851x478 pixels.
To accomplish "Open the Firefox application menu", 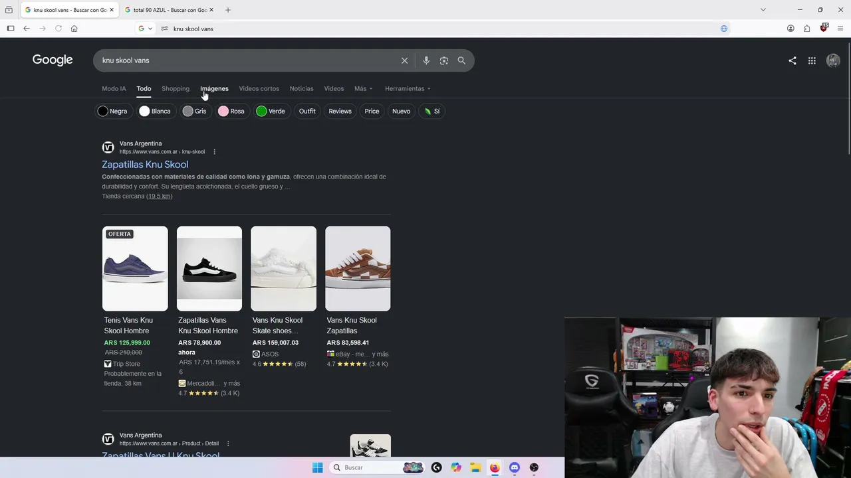I will coord(841,29).
